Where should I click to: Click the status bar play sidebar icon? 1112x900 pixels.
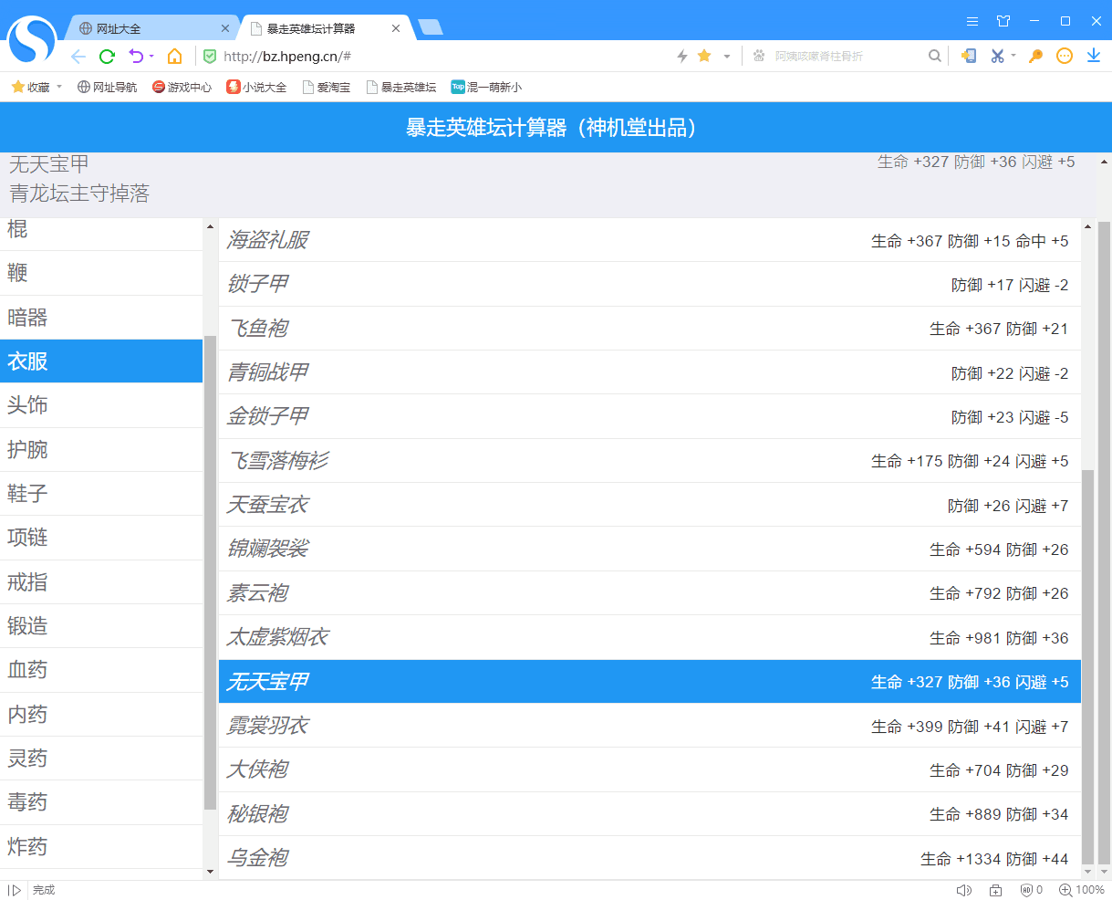[x=15, y=890]
